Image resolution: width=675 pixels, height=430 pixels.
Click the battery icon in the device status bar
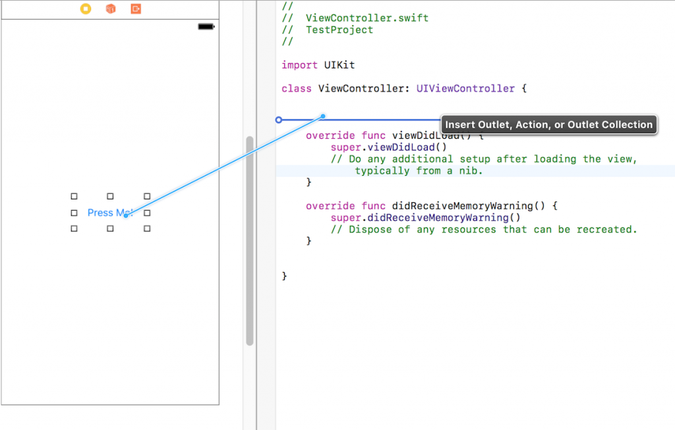[x=206, y=26]
